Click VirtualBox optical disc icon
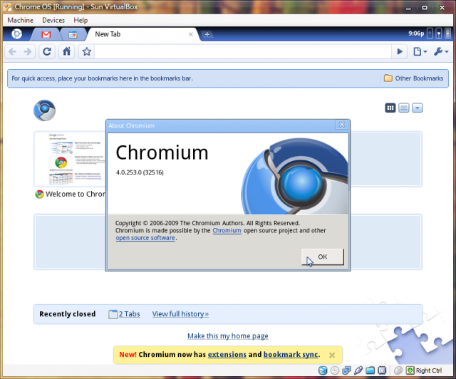The height and width of the screenshot is (379, 456). (x=335, y=370)
